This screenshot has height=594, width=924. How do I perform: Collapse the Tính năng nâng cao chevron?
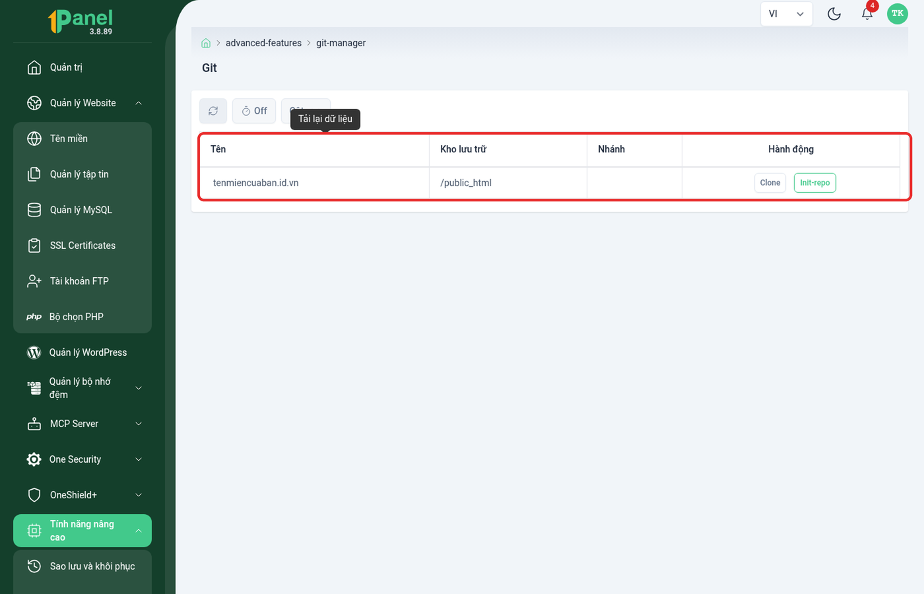(x=139, y=531)
